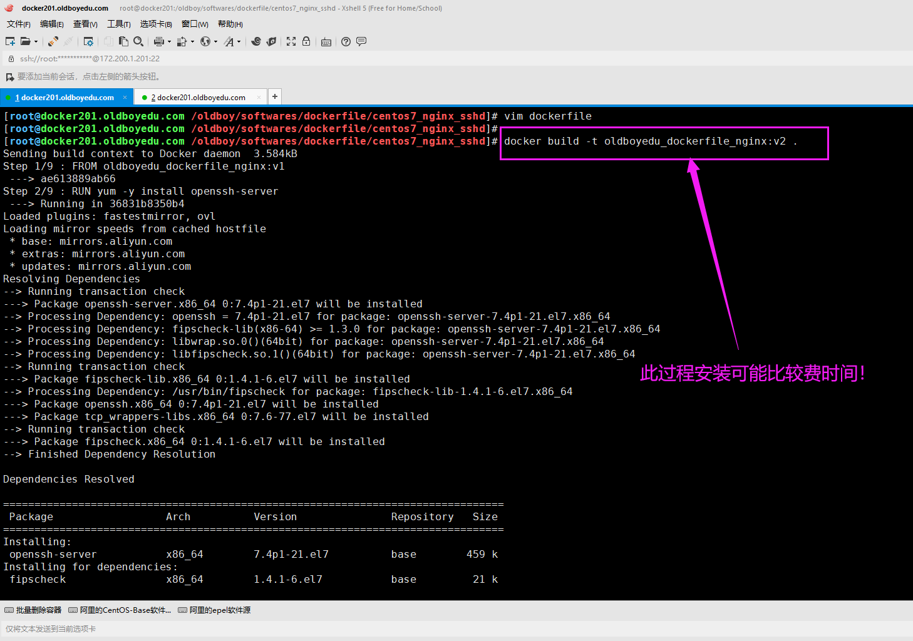Image resolution: width=913 pixels, height=641 pixels.
Task: Click the New Session icon in toolbar
Action: [x=10, y=41]
